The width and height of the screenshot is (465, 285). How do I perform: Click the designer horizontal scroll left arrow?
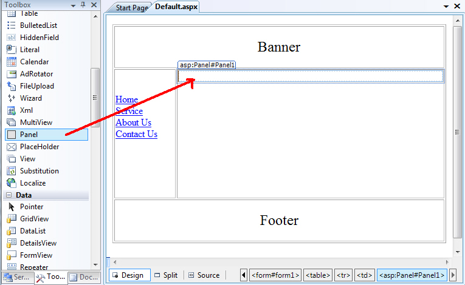point(115,262)
